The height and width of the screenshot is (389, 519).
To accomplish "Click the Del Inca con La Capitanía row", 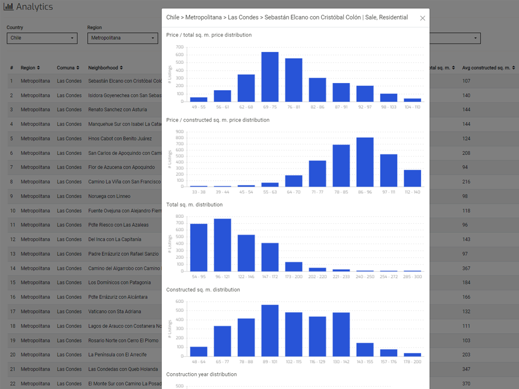I will click(x=115, y=239).
